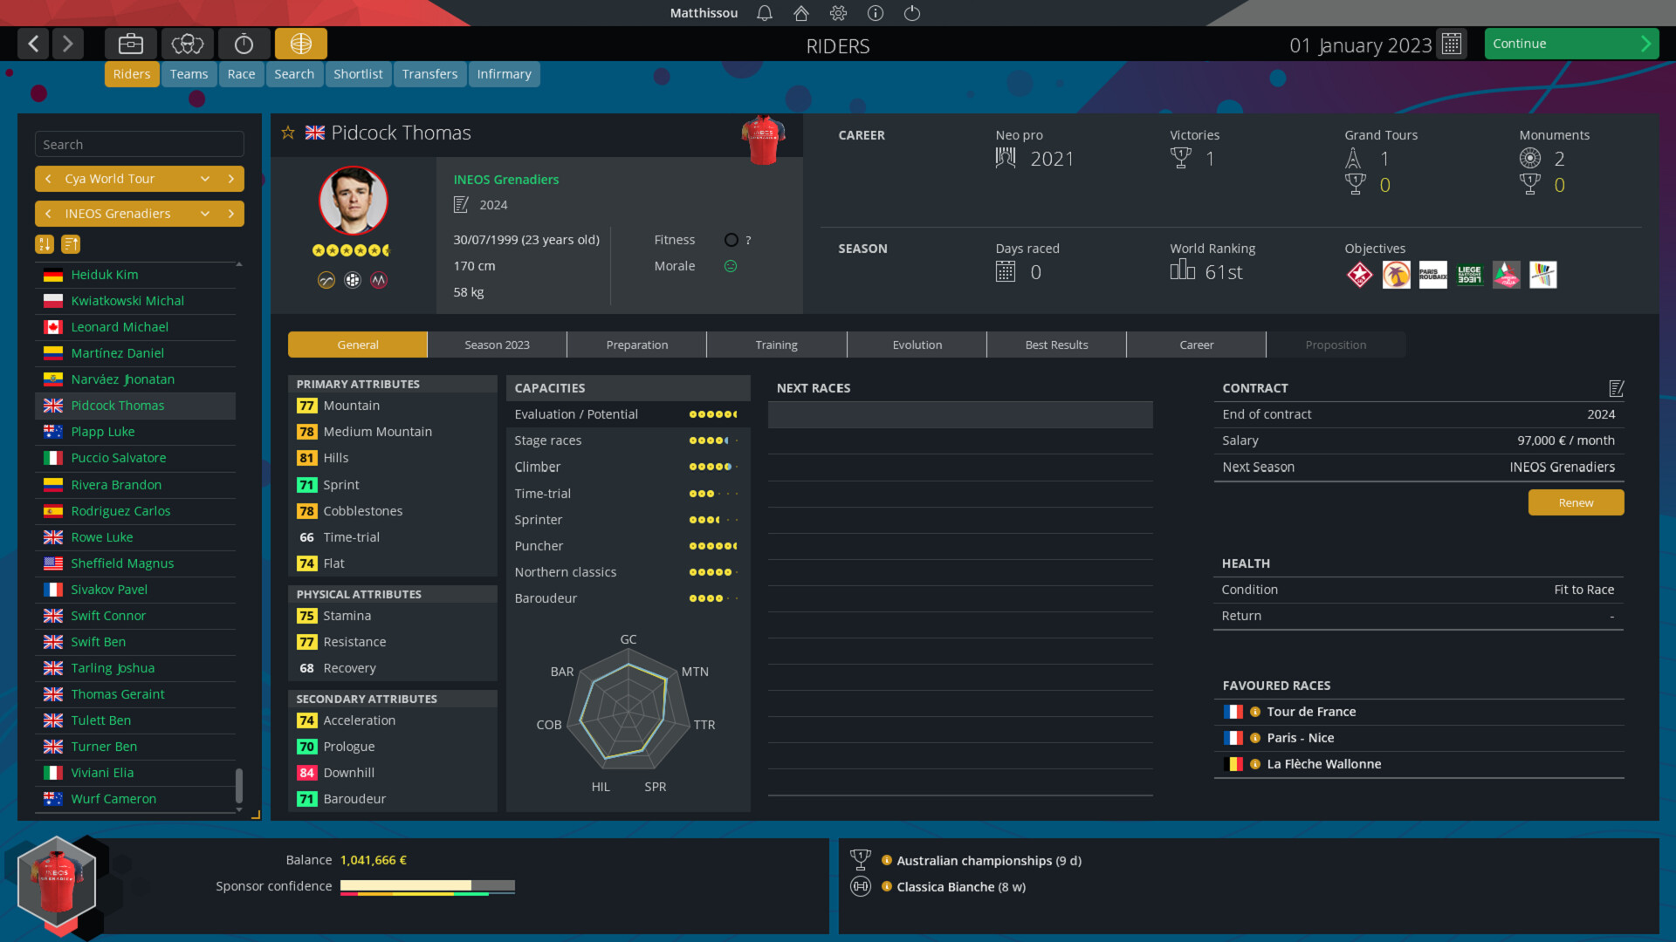Viewport: 1676px width, 942px height.
Task: Click the forward navigation arrow button
Action: point(70,44)
